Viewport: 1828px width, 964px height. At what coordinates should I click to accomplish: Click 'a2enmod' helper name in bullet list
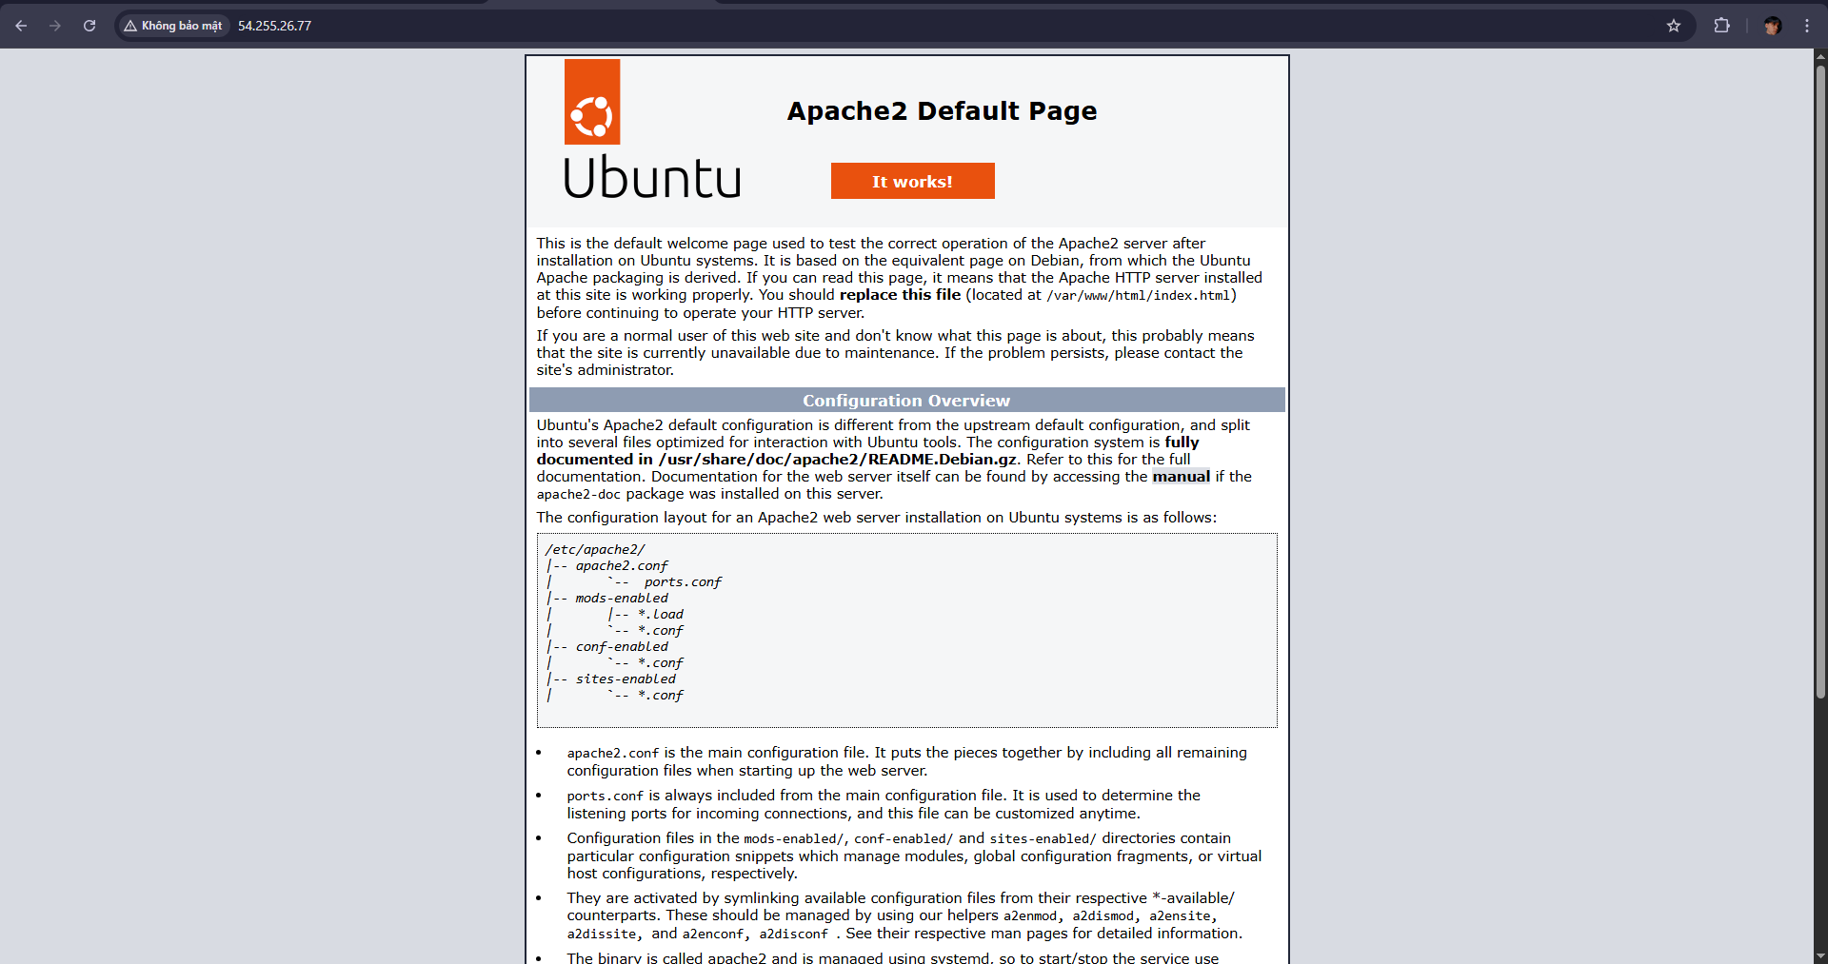pyautogui.click(x=1030, y=916)
